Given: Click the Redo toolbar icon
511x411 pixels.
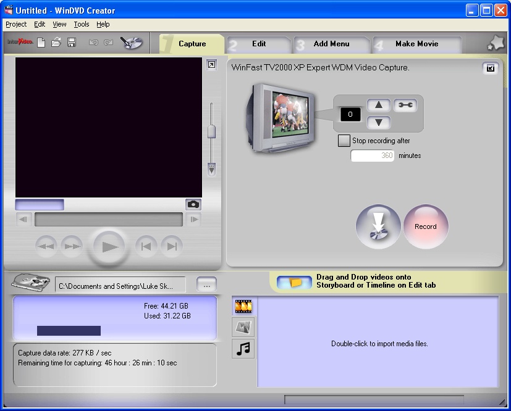Looking at the screenshot, I should 109,43.
